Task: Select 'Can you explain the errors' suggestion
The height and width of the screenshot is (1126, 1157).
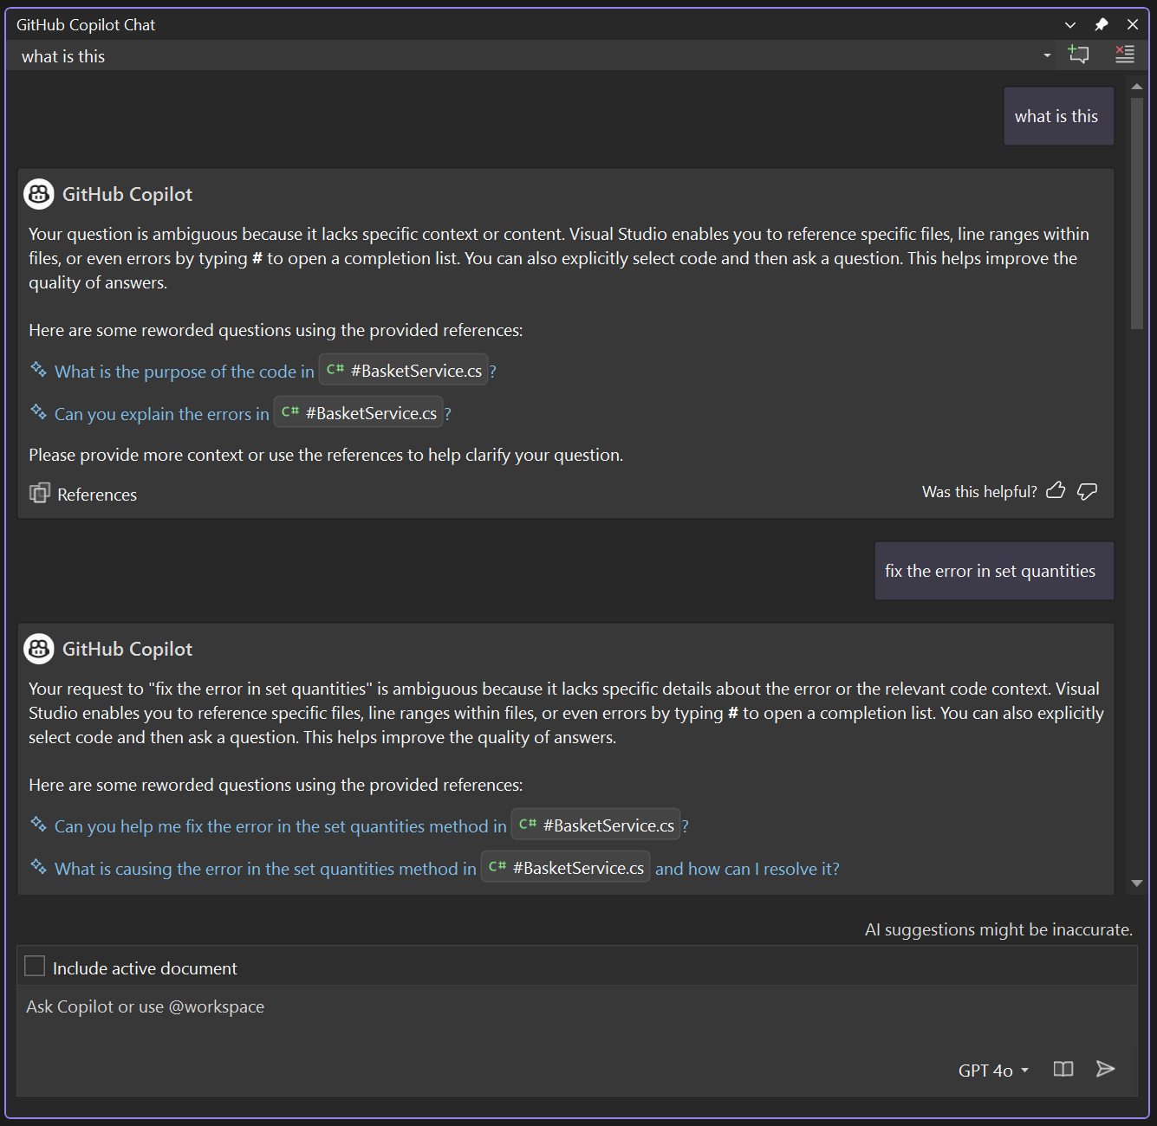Action: pos(161,414)
